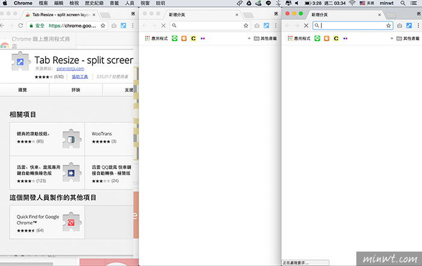Click the LINE chat bubble menu bar icon
The height and width of the screenshot is (266, 422).
click(x=268, y=3)
